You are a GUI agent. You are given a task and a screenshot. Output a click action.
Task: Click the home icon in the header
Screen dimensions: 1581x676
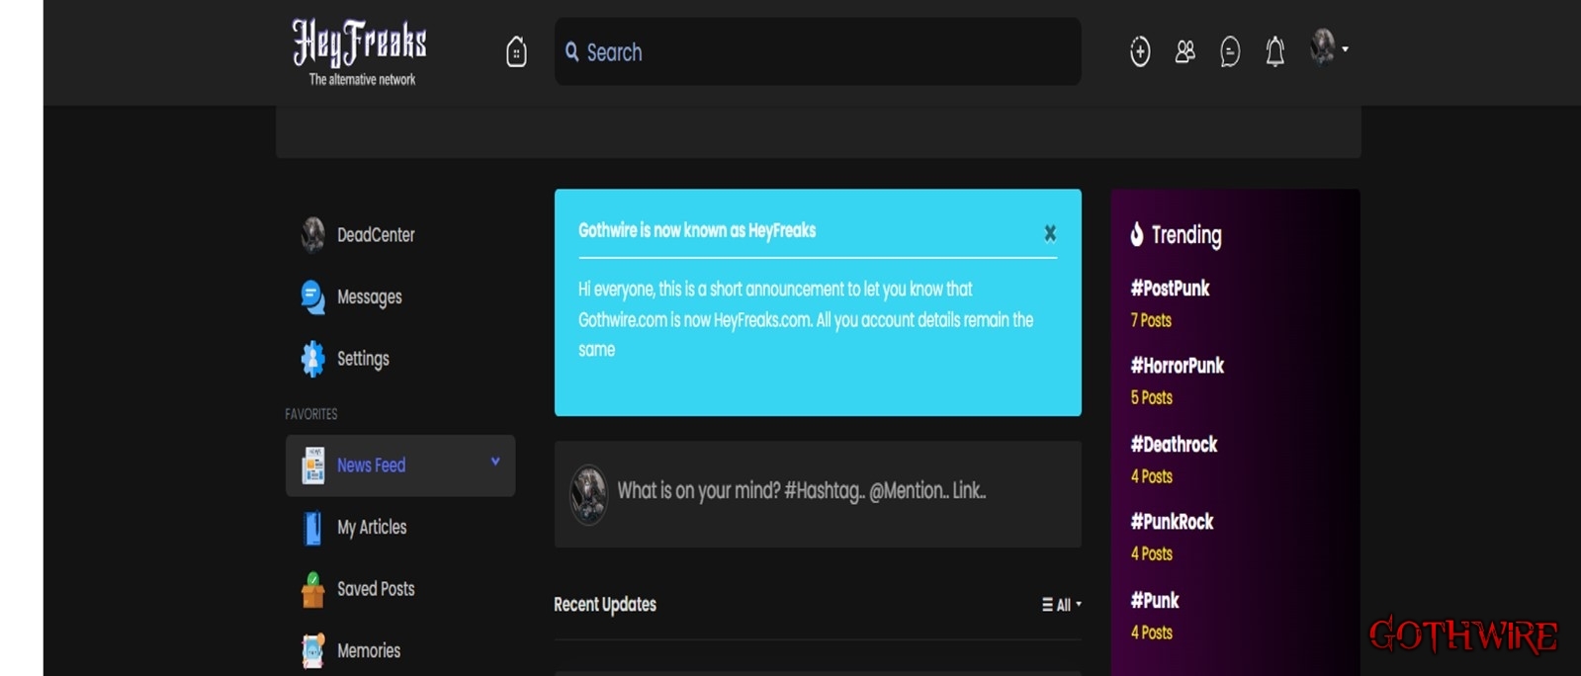point(516,51)
